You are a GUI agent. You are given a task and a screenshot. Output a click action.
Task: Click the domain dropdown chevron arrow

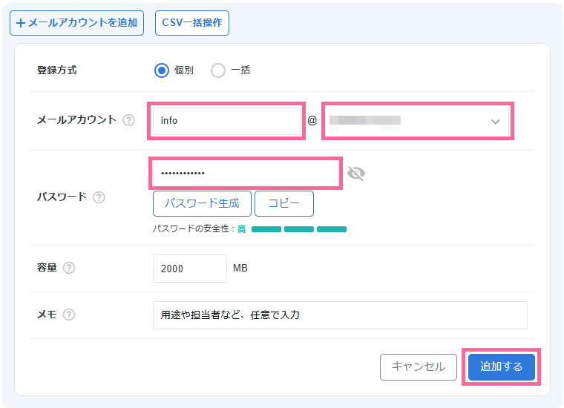point(496,122)
